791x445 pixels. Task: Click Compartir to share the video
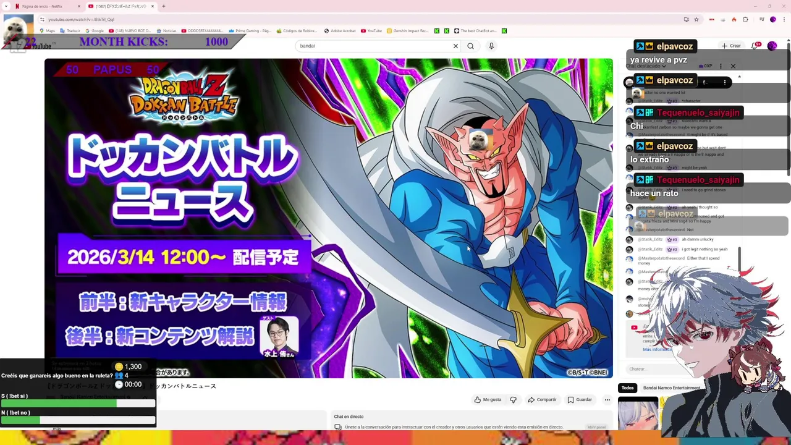(542, 400)
